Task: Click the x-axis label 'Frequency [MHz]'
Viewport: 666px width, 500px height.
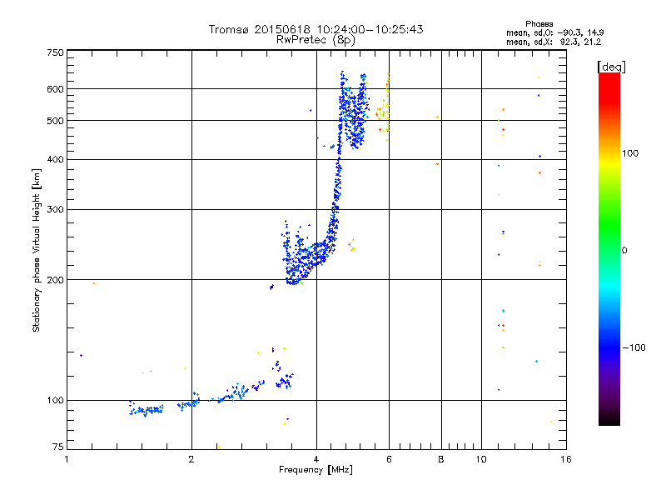Action: pyautogui.click(x=316, y=470)
